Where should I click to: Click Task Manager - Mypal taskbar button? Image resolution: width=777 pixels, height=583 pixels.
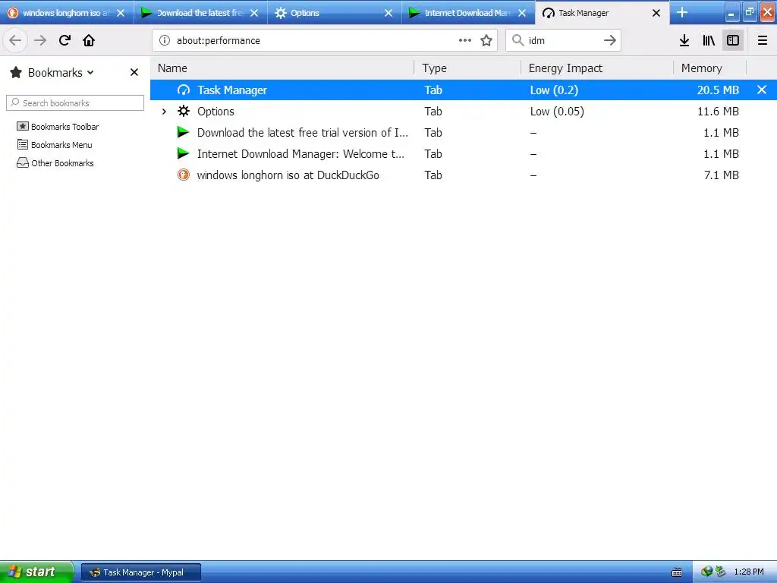point(140,572)
